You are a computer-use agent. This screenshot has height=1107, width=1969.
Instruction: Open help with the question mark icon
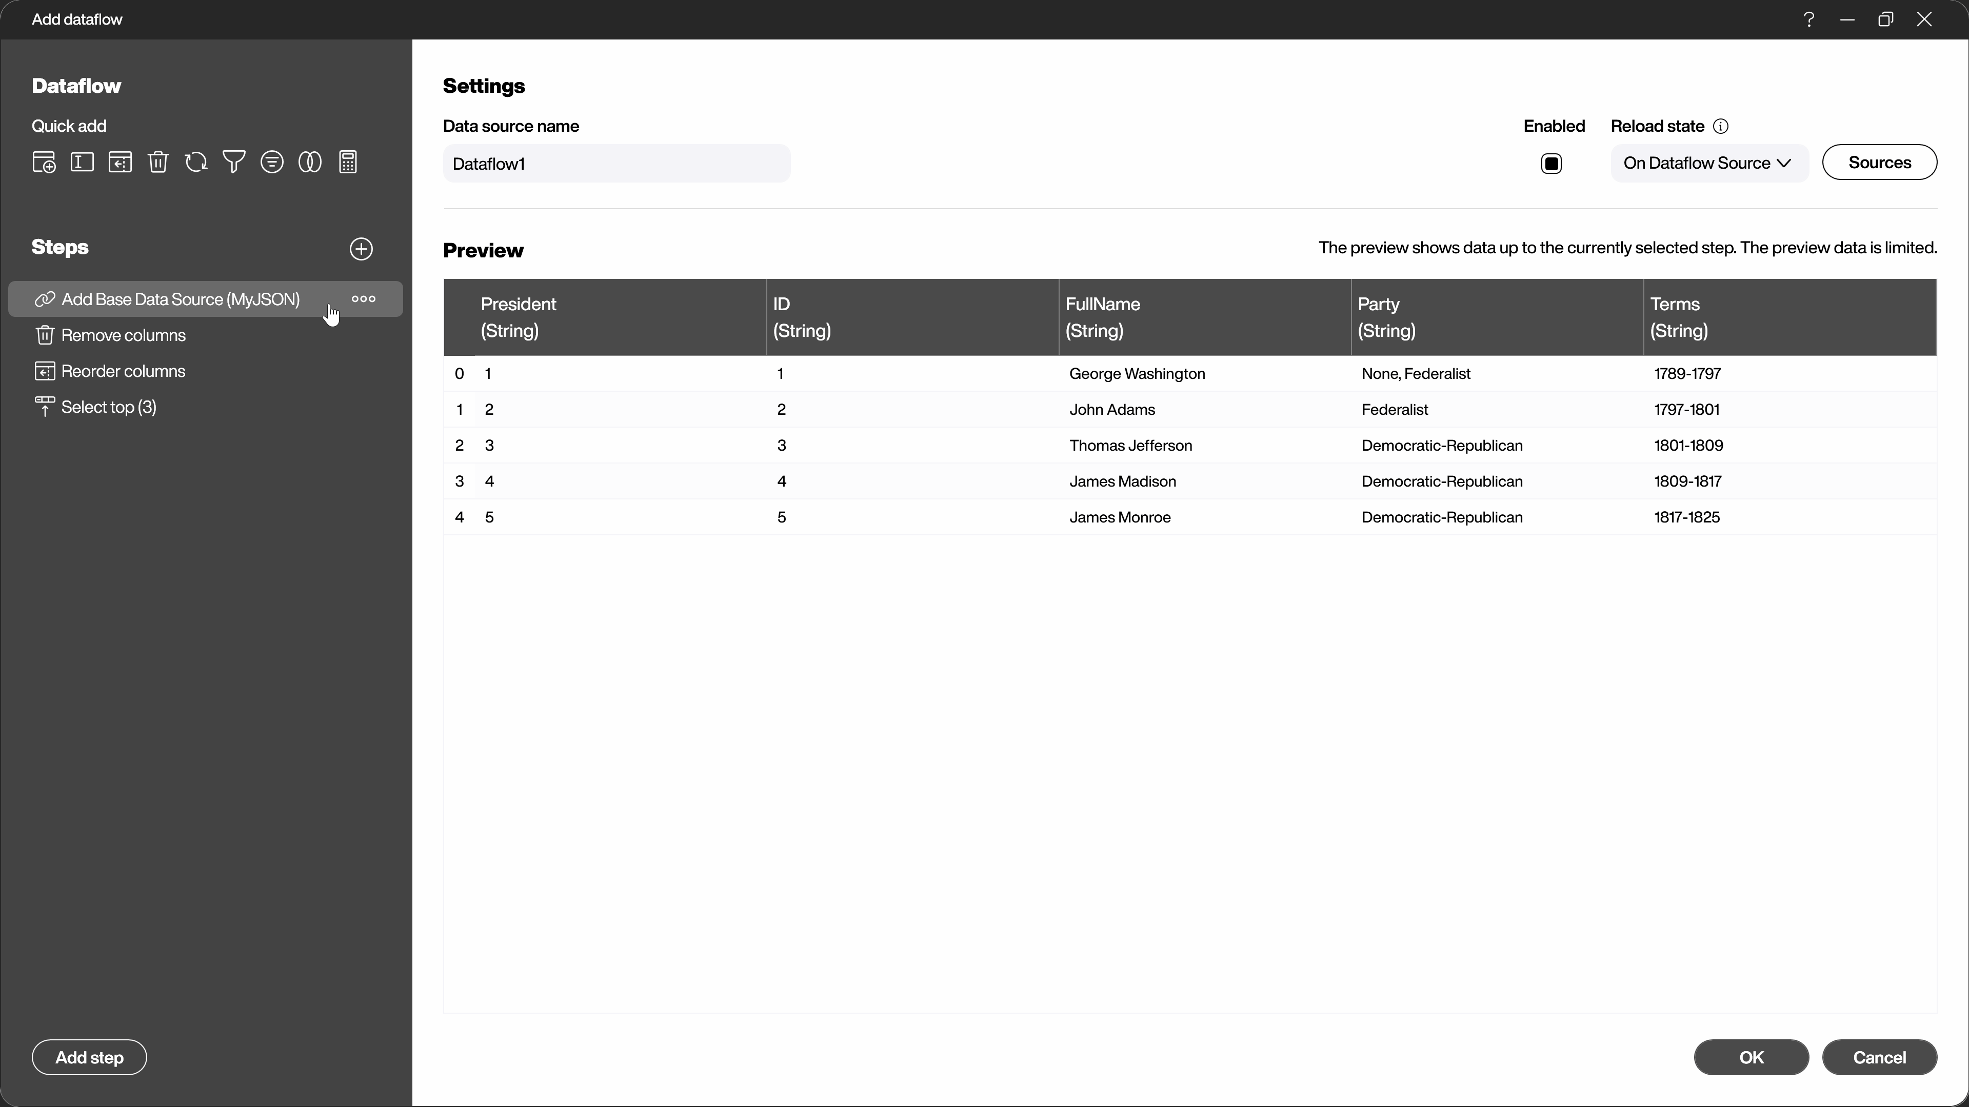1809,19
